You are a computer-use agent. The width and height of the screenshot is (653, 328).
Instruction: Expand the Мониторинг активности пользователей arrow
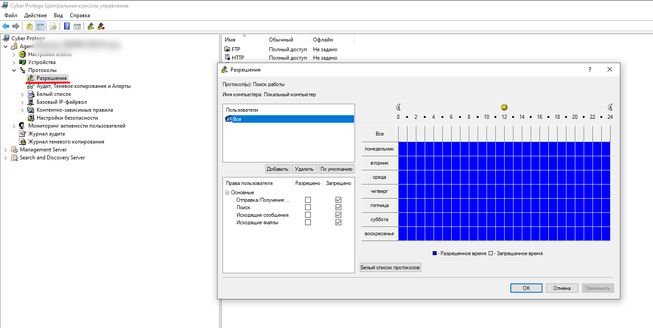(14, 126)
